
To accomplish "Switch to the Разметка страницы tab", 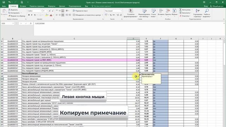I will point(37,6).
